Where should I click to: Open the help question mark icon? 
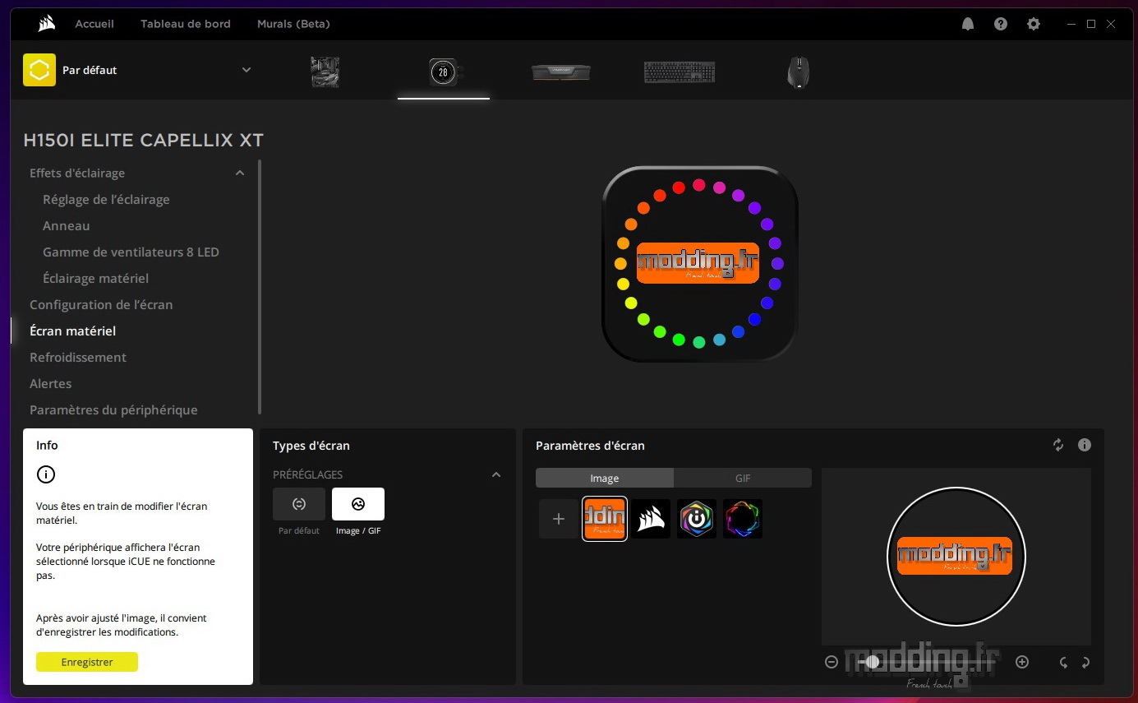(x=1001, y=24)
